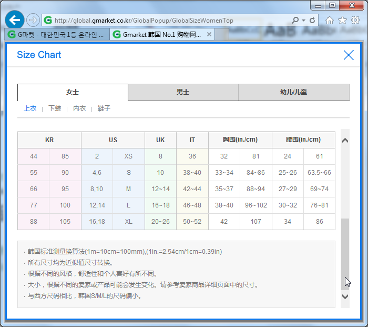Open the 内衣 category link

79,108
